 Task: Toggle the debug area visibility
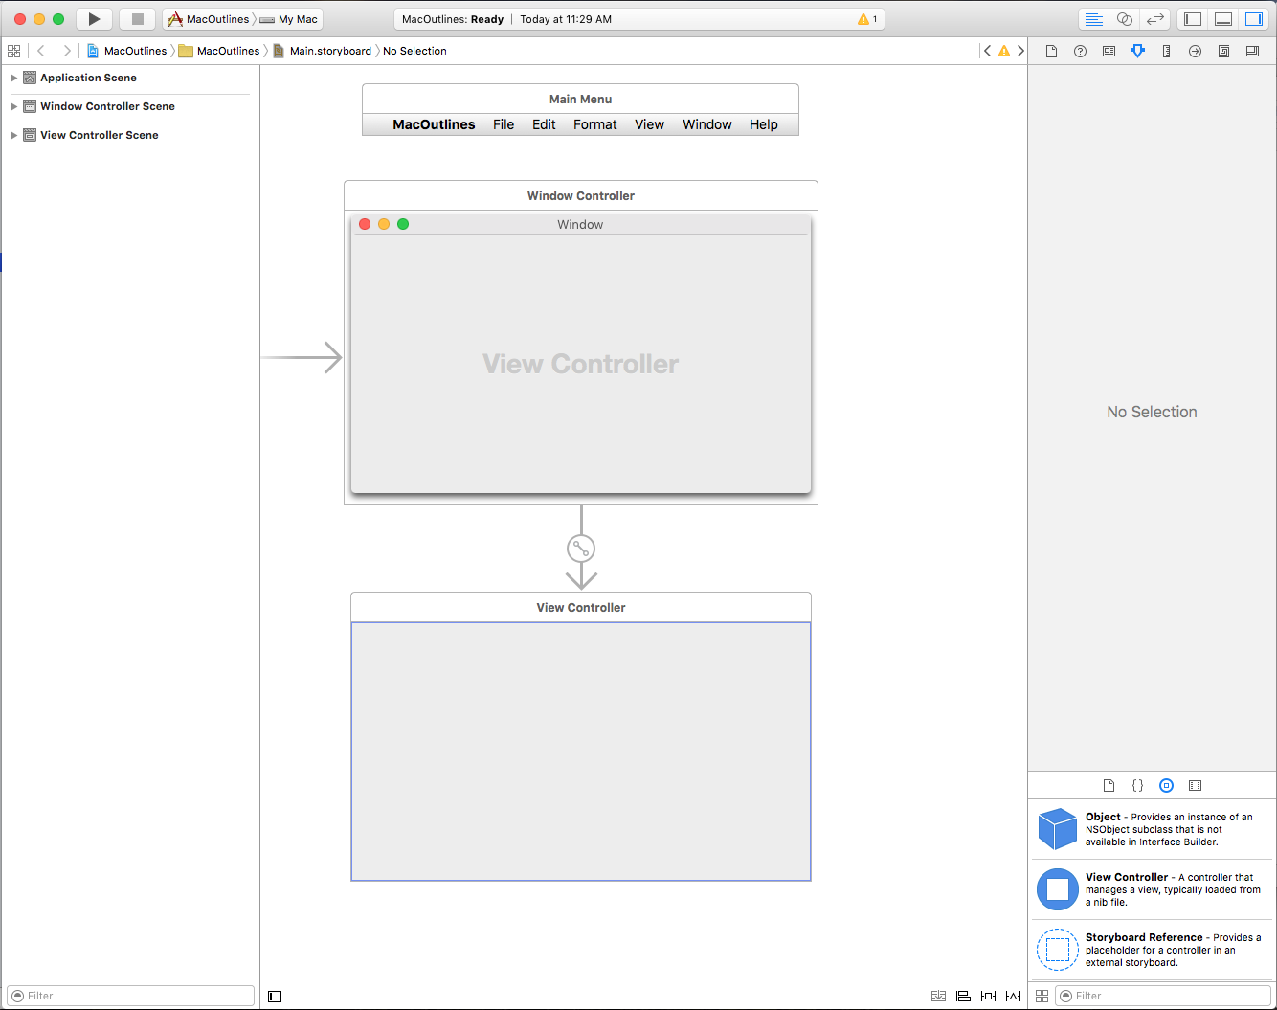(1223, 18)
